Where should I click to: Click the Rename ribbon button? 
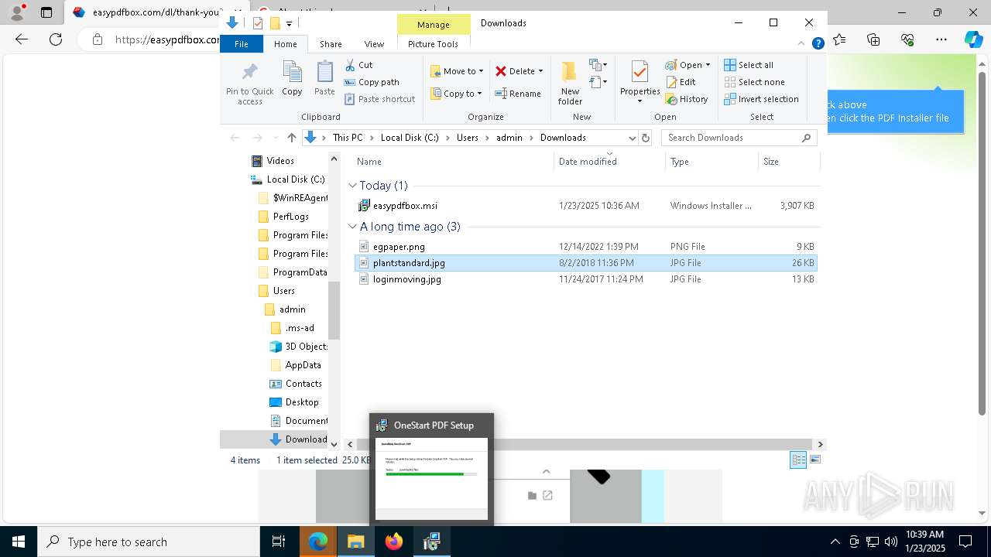[518, 94]
